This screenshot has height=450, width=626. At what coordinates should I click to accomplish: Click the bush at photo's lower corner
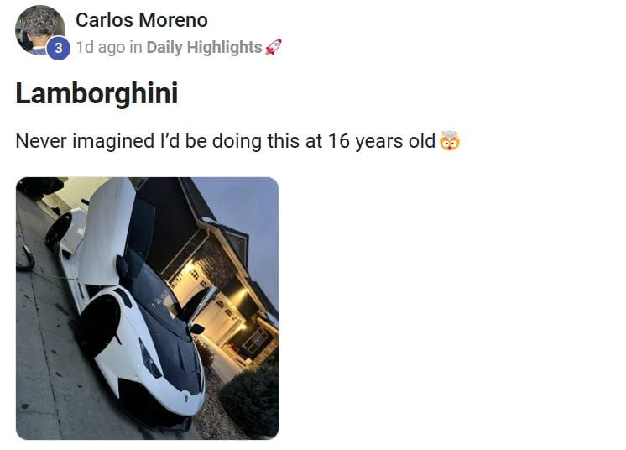tap(251, 401)
